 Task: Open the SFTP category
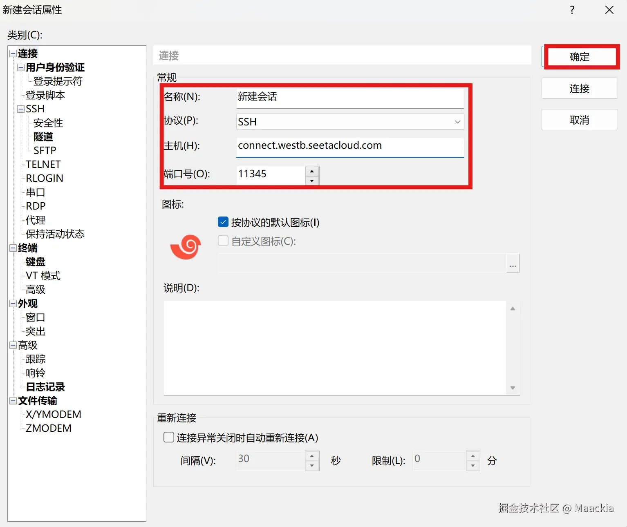click(45, 151)
